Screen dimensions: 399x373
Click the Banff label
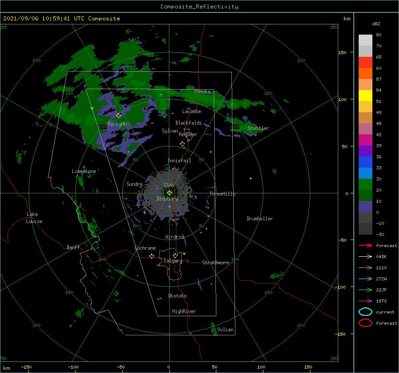pyautogui.click(x=73, y=247)
